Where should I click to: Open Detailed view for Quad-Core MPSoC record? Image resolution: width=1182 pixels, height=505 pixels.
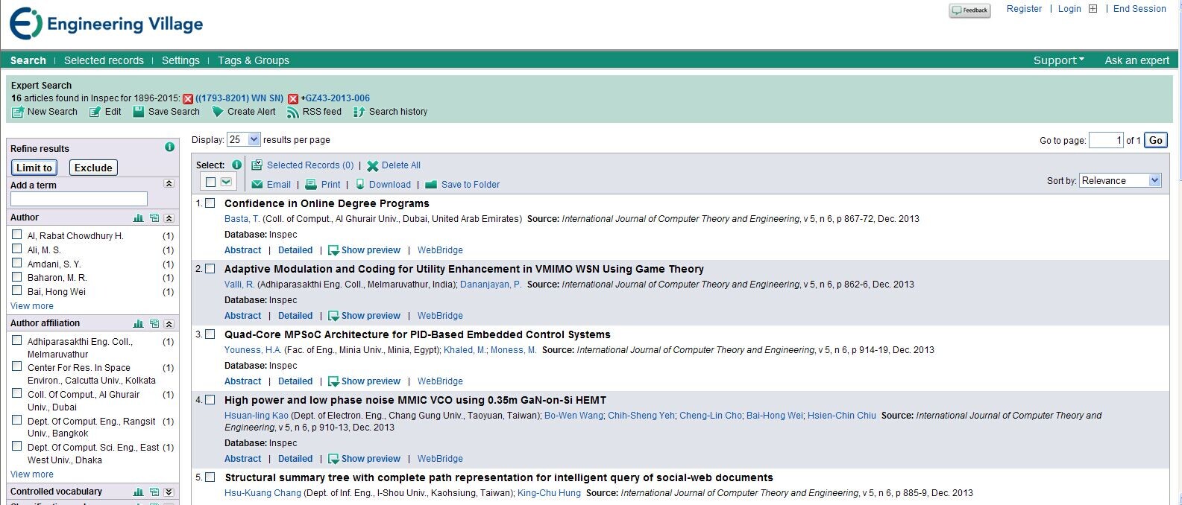(295, 381)
